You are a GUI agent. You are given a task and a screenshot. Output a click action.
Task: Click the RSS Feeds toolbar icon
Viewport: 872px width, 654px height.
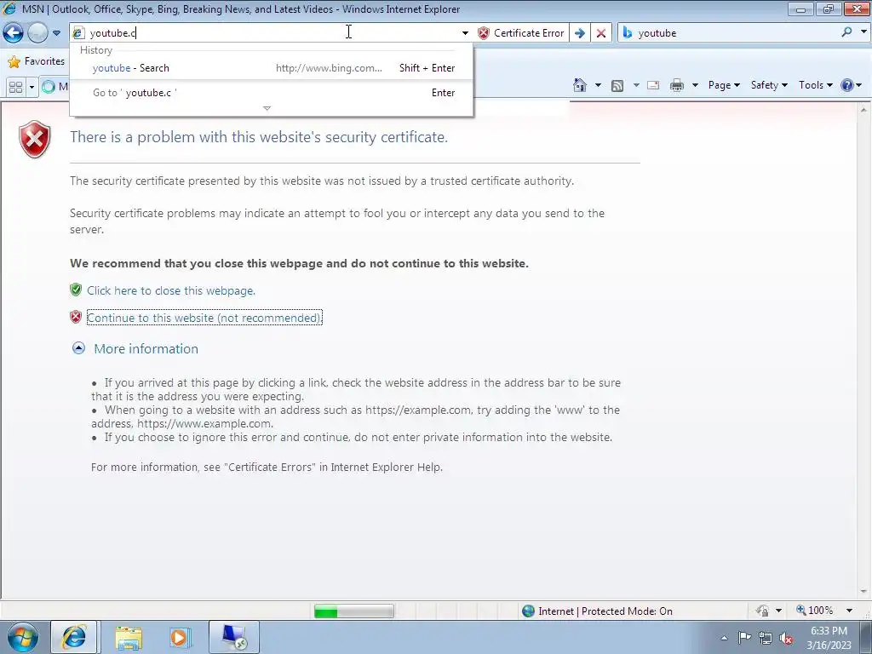coord(617,85)
